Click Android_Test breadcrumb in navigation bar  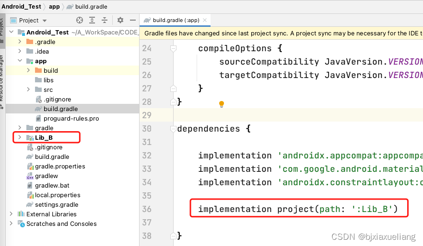(21, 6)
